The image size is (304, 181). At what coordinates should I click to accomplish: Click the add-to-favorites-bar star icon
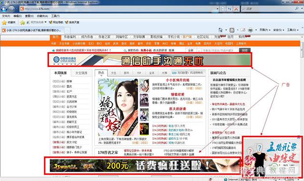click(23, 23)
